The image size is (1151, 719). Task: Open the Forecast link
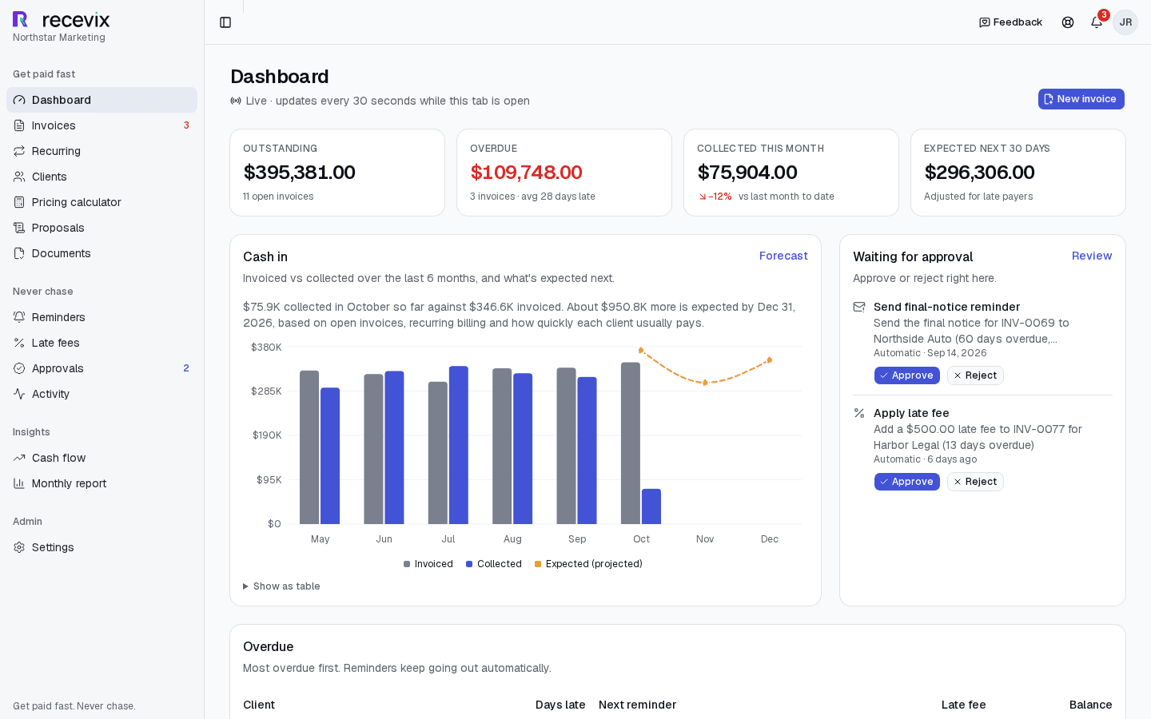(x=783, y=256)
